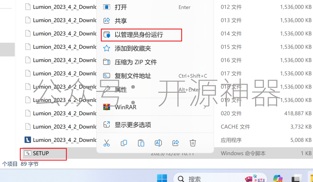Click the cut scissors icon
This screenshot has height=182, width=313.
107,143
